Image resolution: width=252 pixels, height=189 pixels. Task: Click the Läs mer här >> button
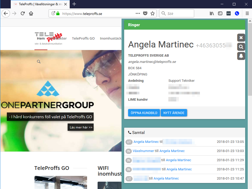[81, 127]
